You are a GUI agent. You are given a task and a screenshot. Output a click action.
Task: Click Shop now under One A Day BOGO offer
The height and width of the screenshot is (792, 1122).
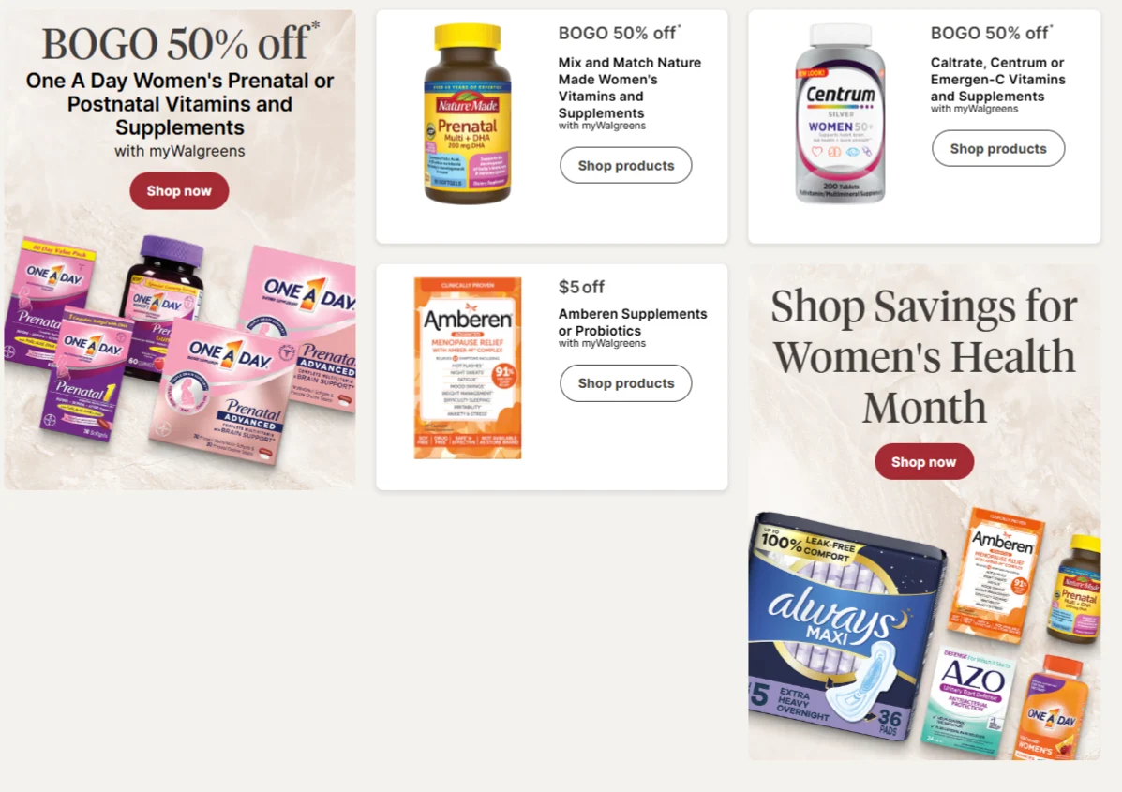179,191
